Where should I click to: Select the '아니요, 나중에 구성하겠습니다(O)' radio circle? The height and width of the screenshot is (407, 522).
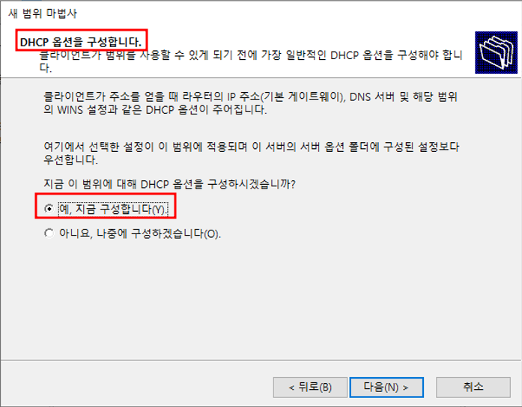point(49,233)
